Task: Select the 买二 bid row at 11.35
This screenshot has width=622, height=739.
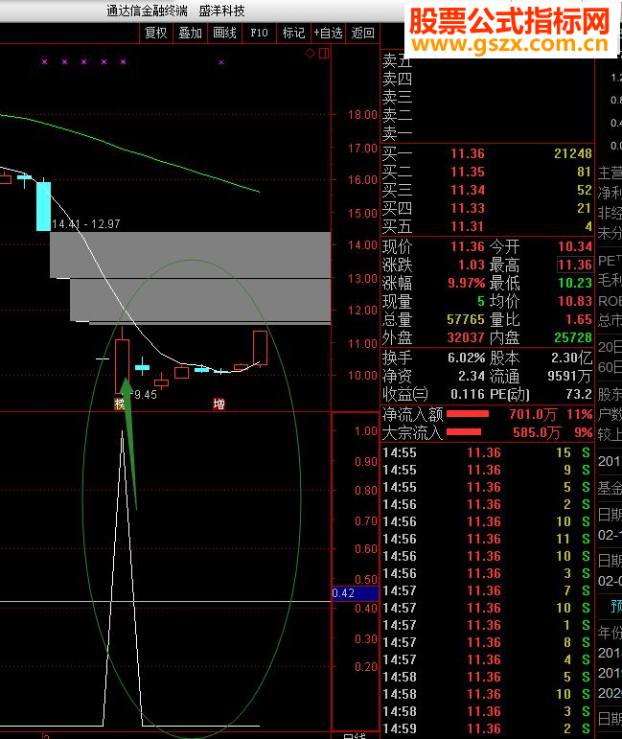Action: point(487,172)
